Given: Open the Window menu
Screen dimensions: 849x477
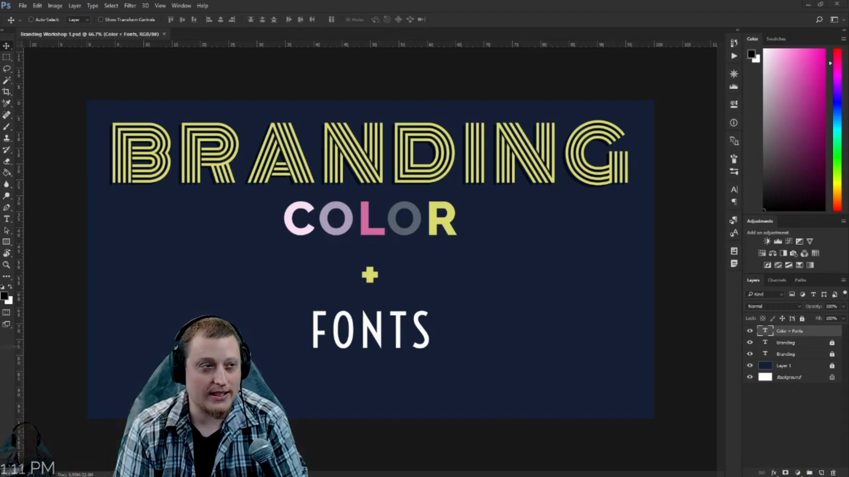Looking at the screenshot, I should (181, 6).
